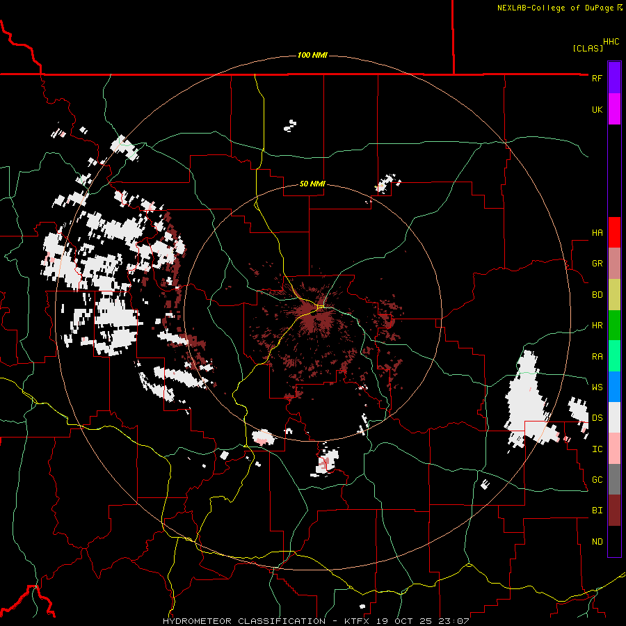Image resolution: width=626 pixels, height=626 pixels.
Task: Click the HR legend label
Action: (x=597, y=326)
